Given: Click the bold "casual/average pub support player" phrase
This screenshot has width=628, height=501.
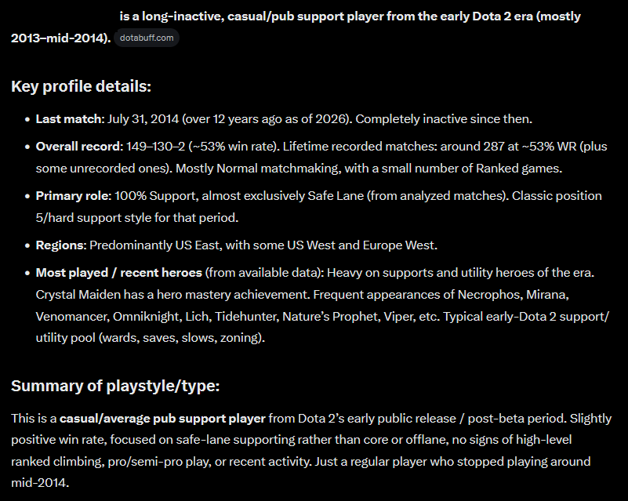Looking at the screenshot, I should (162, 419).
